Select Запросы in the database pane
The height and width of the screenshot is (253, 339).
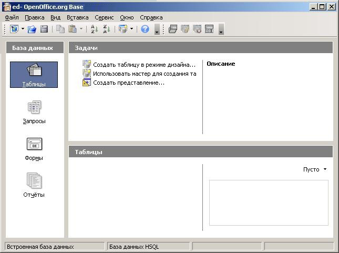(34, 112)
